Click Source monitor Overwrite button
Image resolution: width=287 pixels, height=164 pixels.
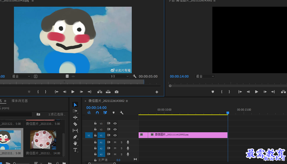coord(108,92)
